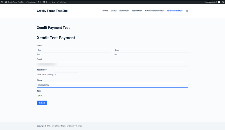This screenshot has height=130, width=225.
Task: Click the Xendit Payment Test page title
Action: pyautogui.click(x=53, y=28)
